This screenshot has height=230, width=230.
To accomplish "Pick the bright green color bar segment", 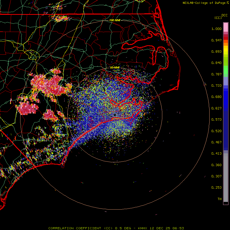I will pyautogui.click(x=226, y=70).
